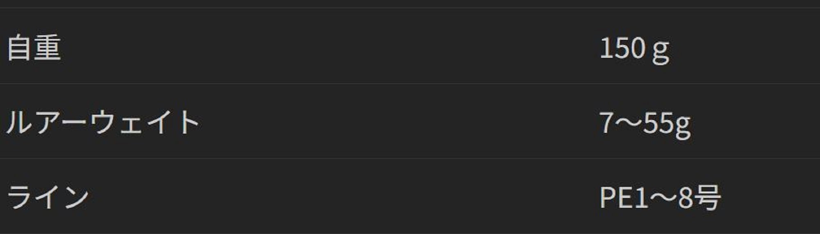This screenshot has height=234, width=820.
Task: Select the ルアーウェイト label
Action: coord(103,122)
